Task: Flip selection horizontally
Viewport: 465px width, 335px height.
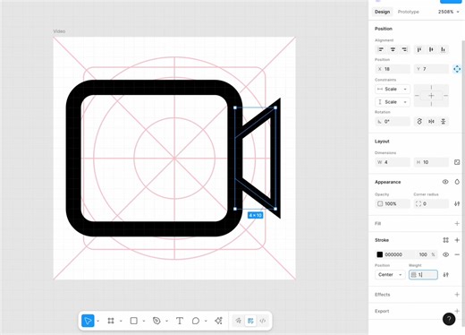Action: pos(431,121)
